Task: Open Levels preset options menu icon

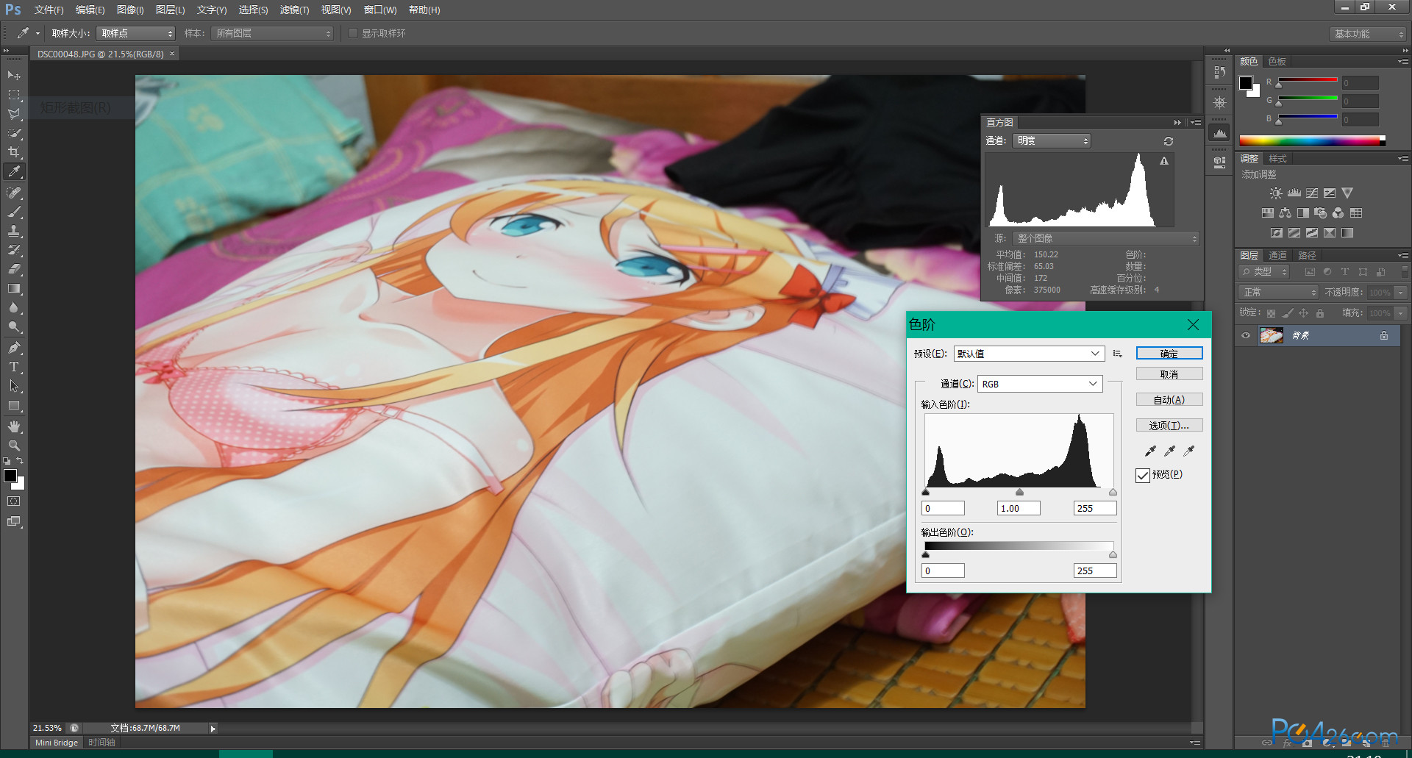Action: point(1118,354)
